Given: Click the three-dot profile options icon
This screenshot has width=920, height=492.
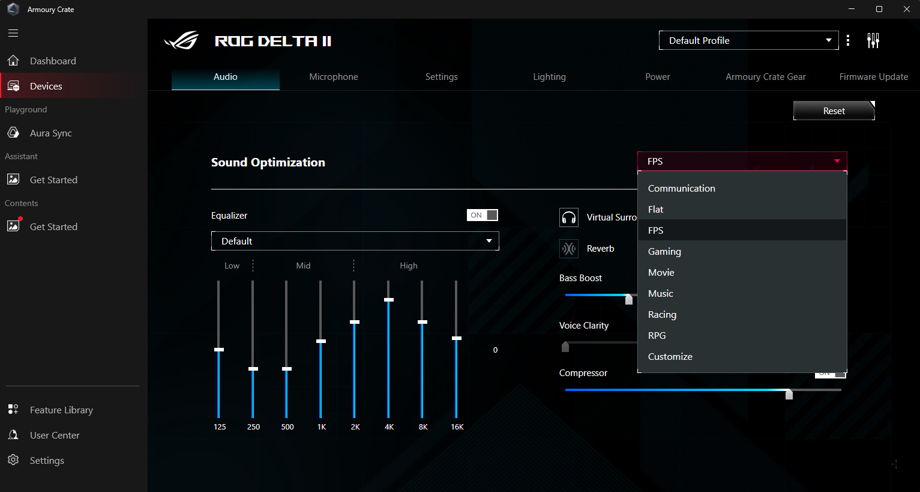Looking at the screenshot, I should click(847, 40).
